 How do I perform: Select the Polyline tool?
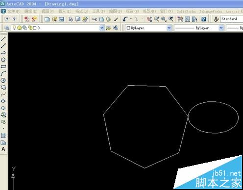point(3,53)
